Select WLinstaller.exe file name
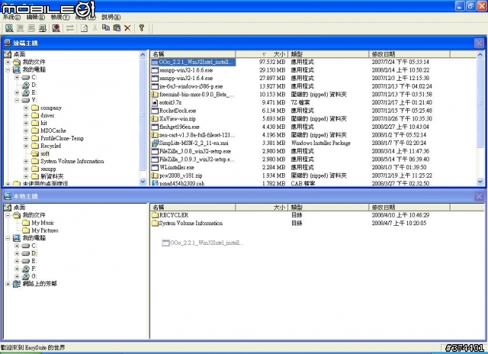Viewport: 488px width, 354px height. click(177, 168)
